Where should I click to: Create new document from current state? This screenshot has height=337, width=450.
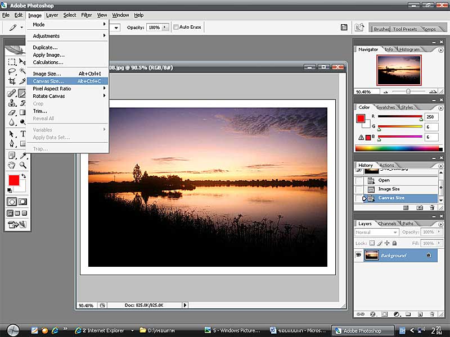click(406, 208)
